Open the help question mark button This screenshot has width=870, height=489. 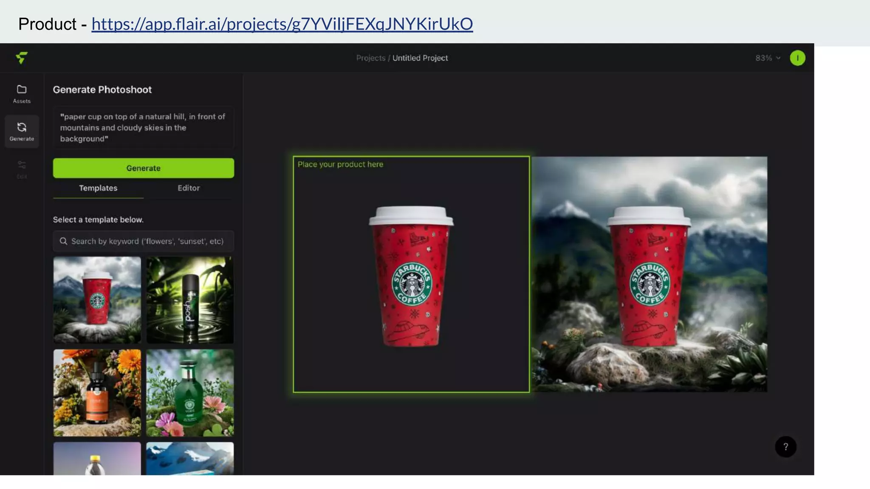[x=785, y=447]
